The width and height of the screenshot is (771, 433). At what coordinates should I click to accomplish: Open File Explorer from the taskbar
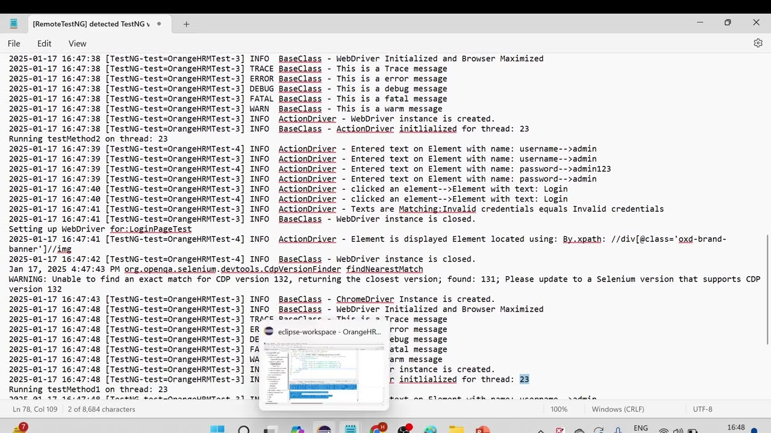457,429
